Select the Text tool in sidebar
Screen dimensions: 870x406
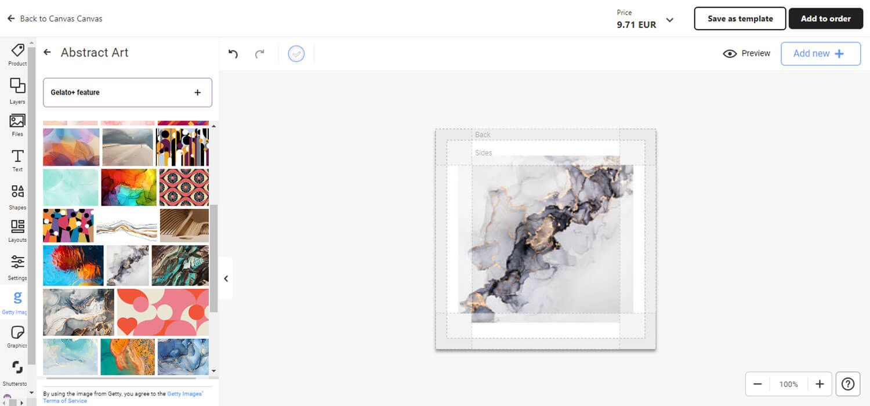pyautogui.click(x=17, y=161)
